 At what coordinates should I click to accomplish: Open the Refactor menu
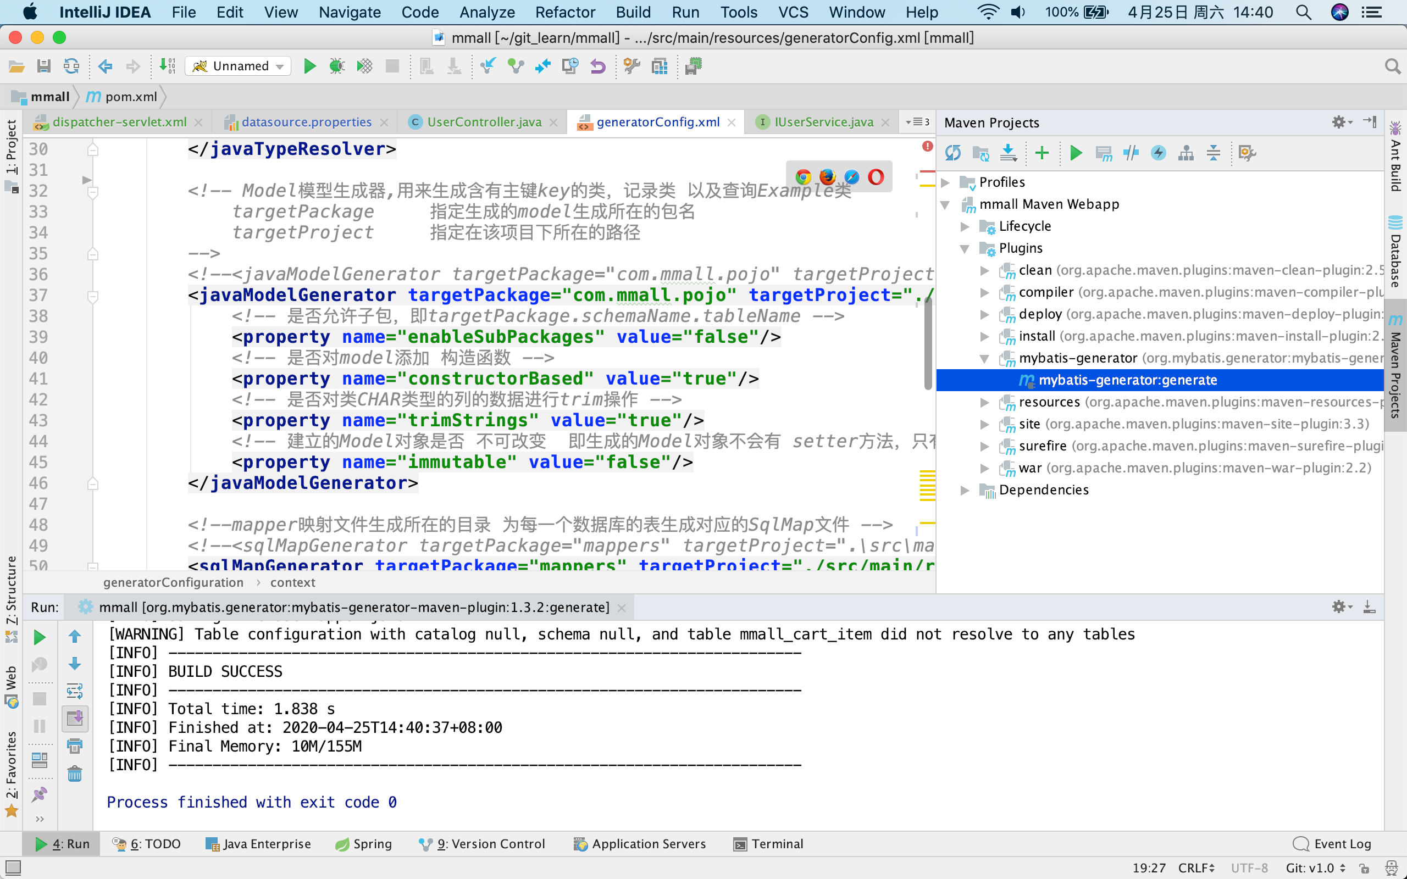564,12
